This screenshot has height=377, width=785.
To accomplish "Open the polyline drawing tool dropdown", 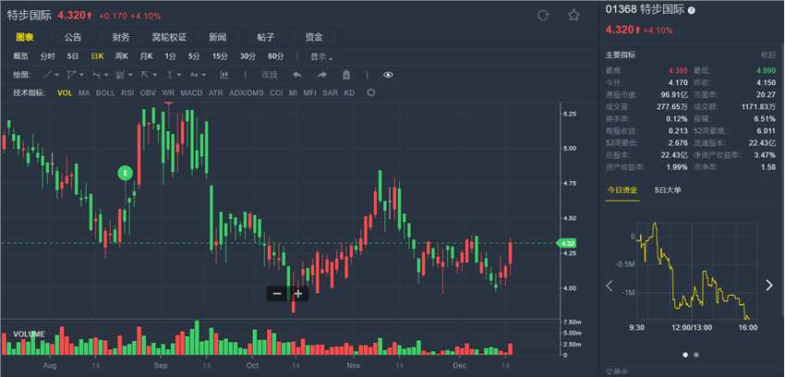I will (x=75, y=75).
